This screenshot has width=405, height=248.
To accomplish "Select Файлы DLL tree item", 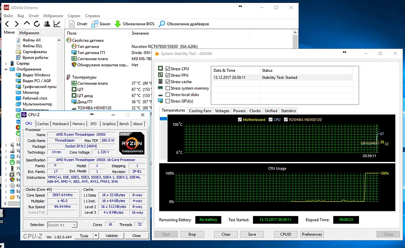I will (x=32, y=46).
